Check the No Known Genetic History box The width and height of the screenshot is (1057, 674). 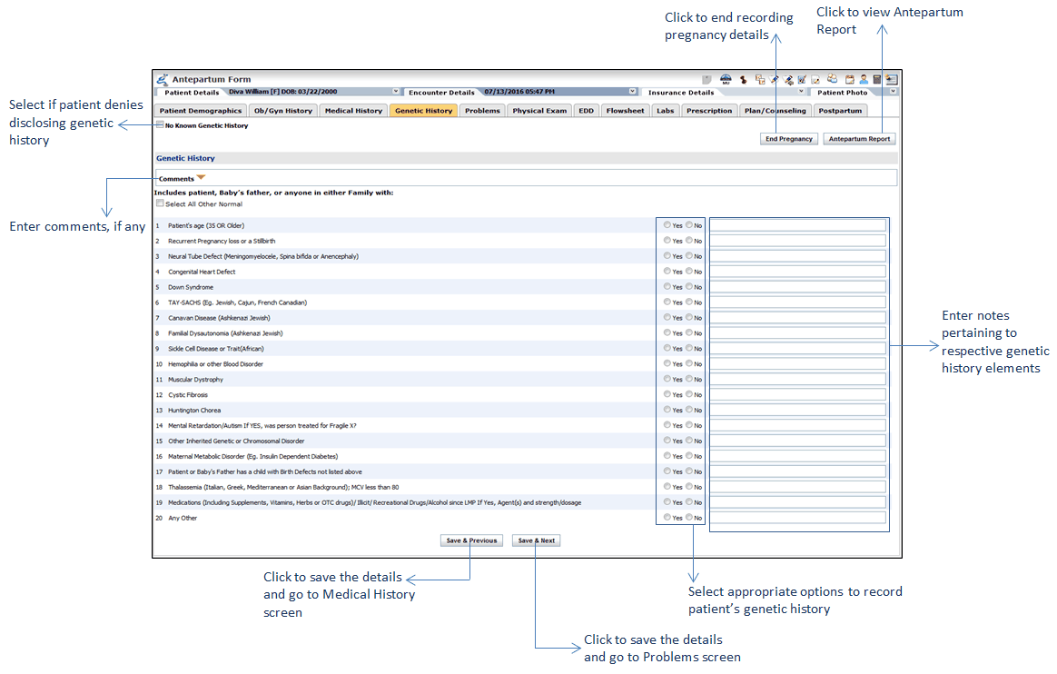[x=160, y=124]
